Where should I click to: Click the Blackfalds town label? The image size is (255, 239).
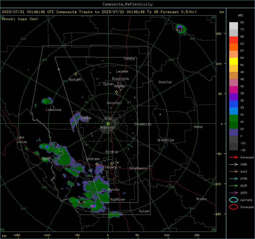tap(120, 79)
